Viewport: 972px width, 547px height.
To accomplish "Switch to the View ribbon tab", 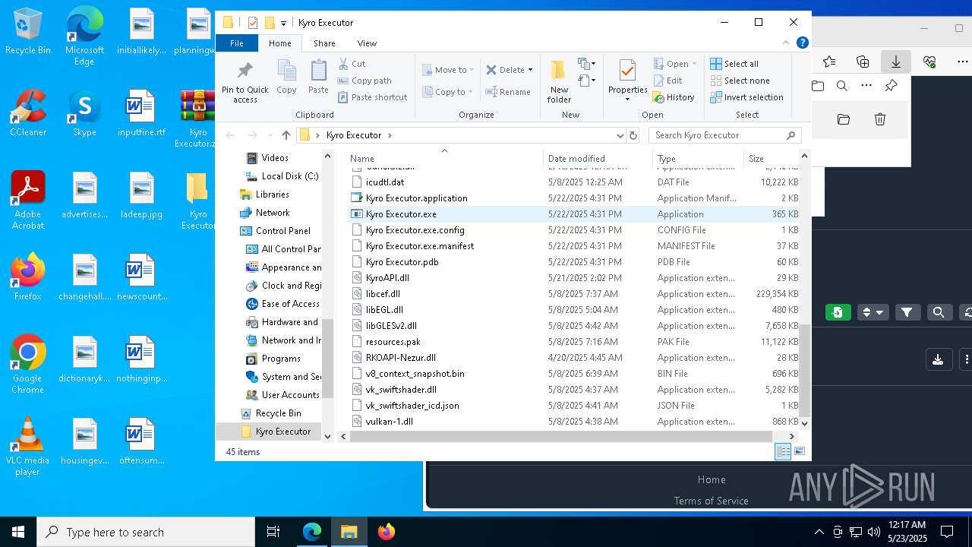I will pos(367,43).
